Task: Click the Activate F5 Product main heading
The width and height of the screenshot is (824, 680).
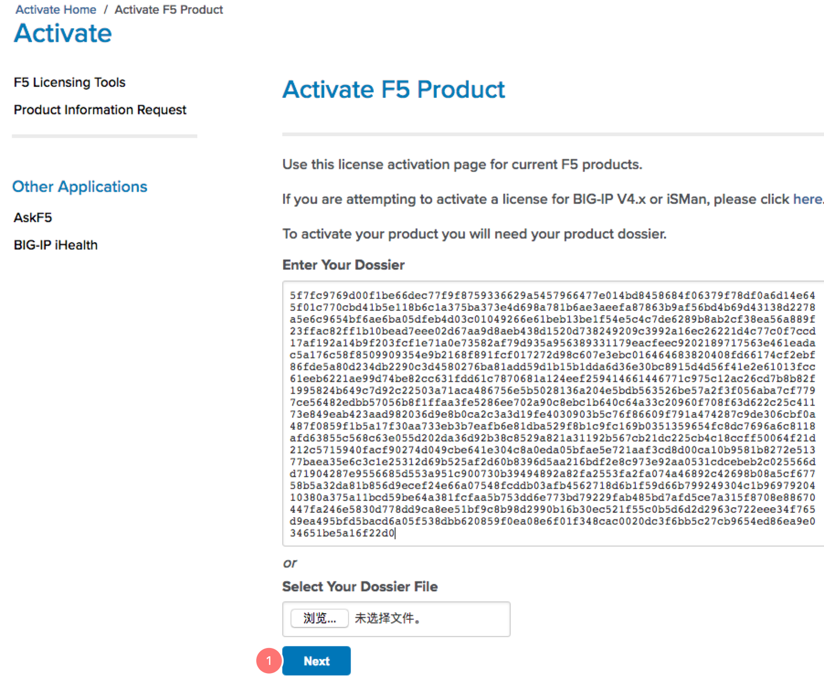Action: coord(394,90)
